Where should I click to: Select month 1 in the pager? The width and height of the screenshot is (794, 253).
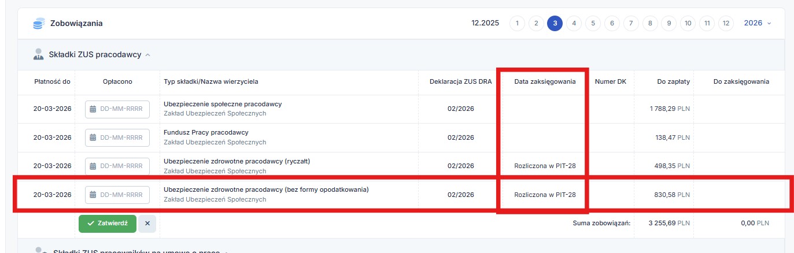click(517, 23)
